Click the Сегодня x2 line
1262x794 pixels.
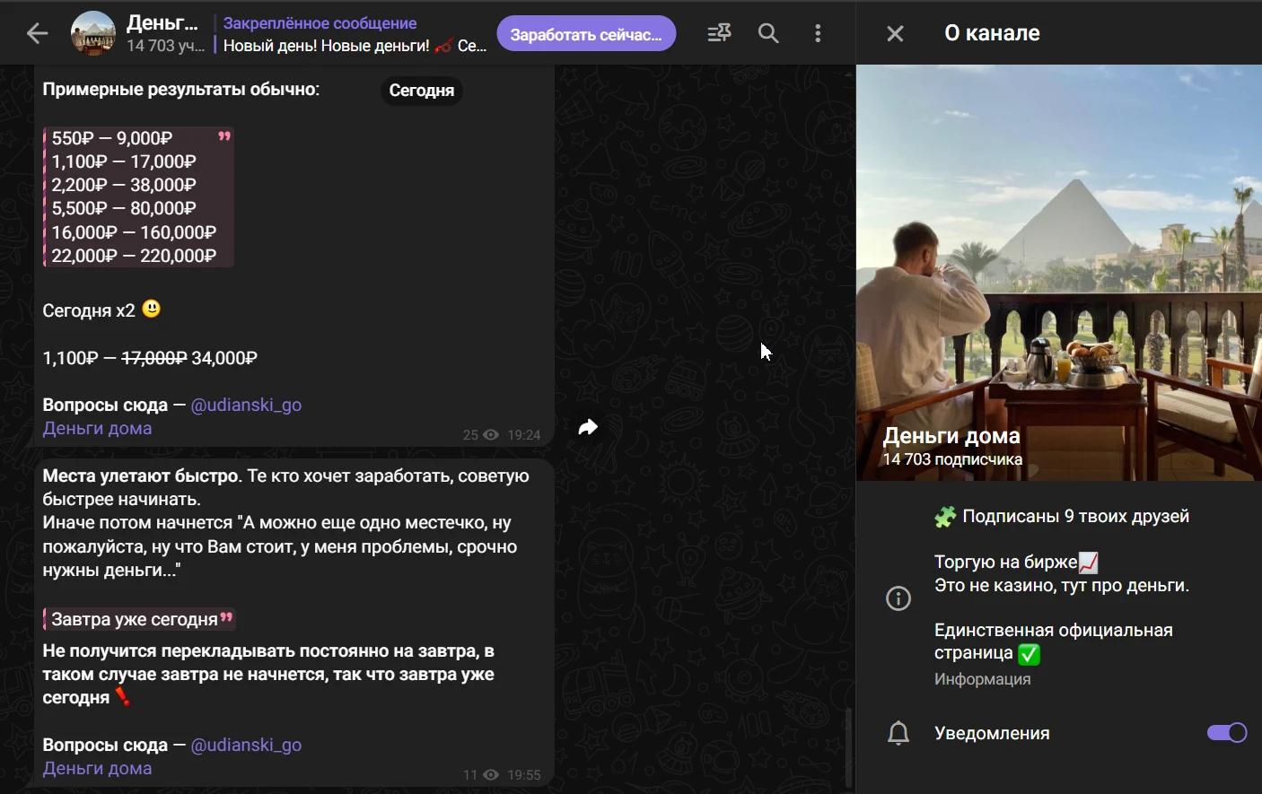101,310
